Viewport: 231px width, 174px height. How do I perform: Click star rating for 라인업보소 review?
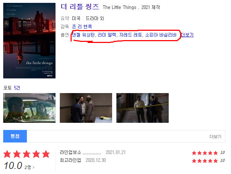click(x=208, y=153)
